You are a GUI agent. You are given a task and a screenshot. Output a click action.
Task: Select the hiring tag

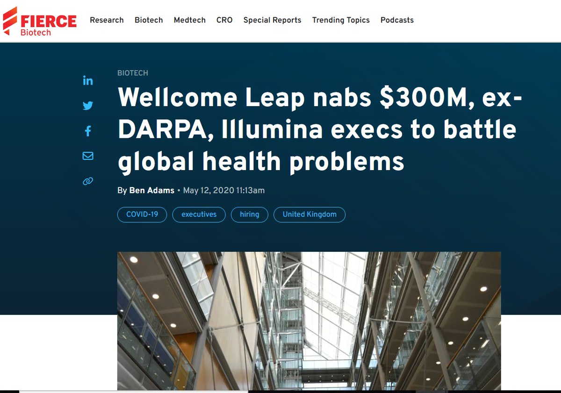(249, 214)
